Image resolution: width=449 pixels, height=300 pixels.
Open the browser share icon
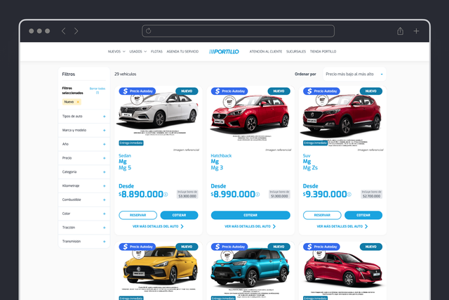tap(400, 31)
